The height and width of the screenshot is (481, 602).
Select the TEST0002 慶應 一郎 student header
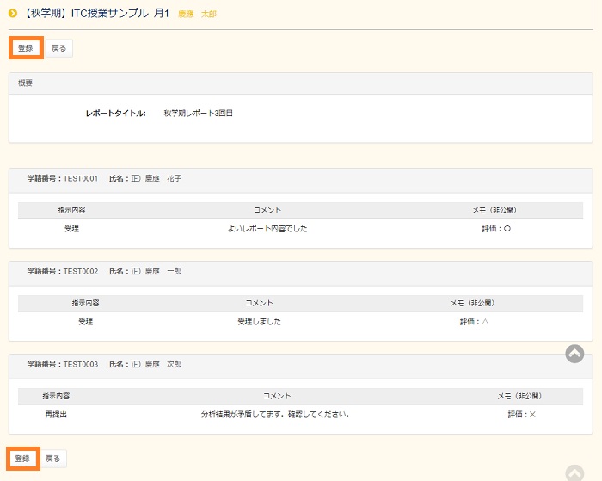pos(300,272)
